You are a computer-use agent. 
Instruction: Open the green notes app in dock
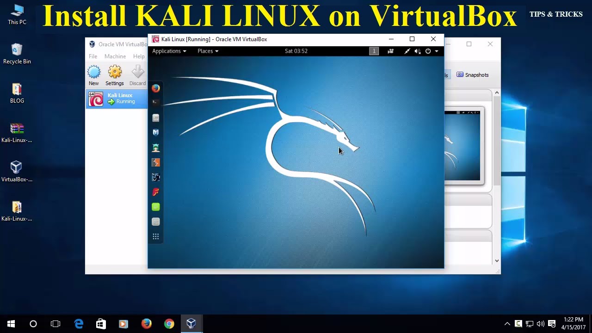point(156,207)
